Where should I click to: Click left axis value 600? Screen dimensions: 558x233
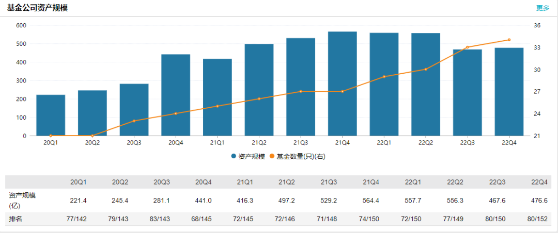21,26
